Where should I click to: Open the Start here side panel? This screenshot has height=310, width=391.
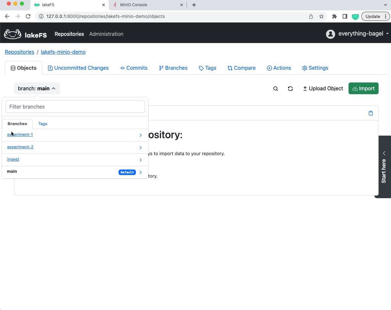coord(384,167)
